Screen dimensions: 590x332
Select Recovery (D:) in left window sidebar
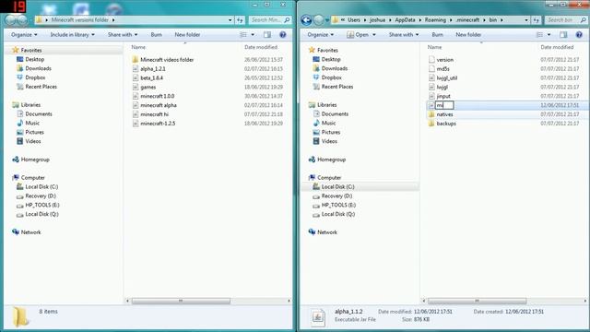[x=41, y=196]
